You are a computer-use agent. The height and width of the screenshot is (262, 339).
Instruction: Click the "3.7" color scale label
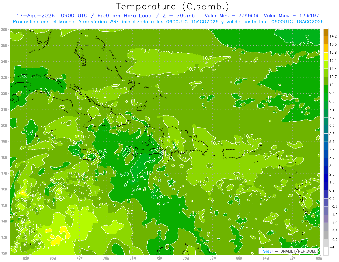click(x=332, y=158)
